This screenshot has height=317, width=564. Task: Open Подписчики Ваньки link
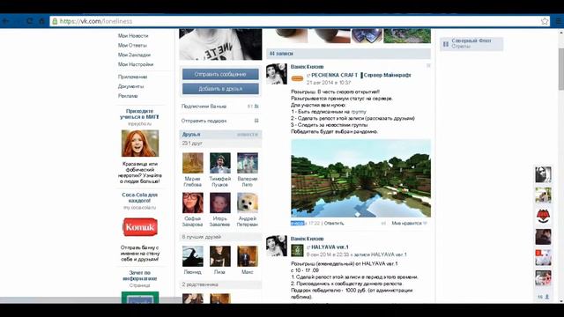(x=204, y=107)
